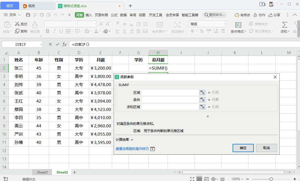Select the range picker icon for 区域 field
This screenshot has height=181, width=300.
tap(202, 92)
